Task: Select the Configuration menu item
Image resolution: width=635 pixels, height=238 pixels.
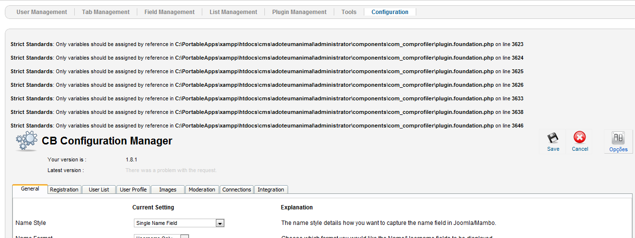Action: pyautogui.click(x=390, y=12)
